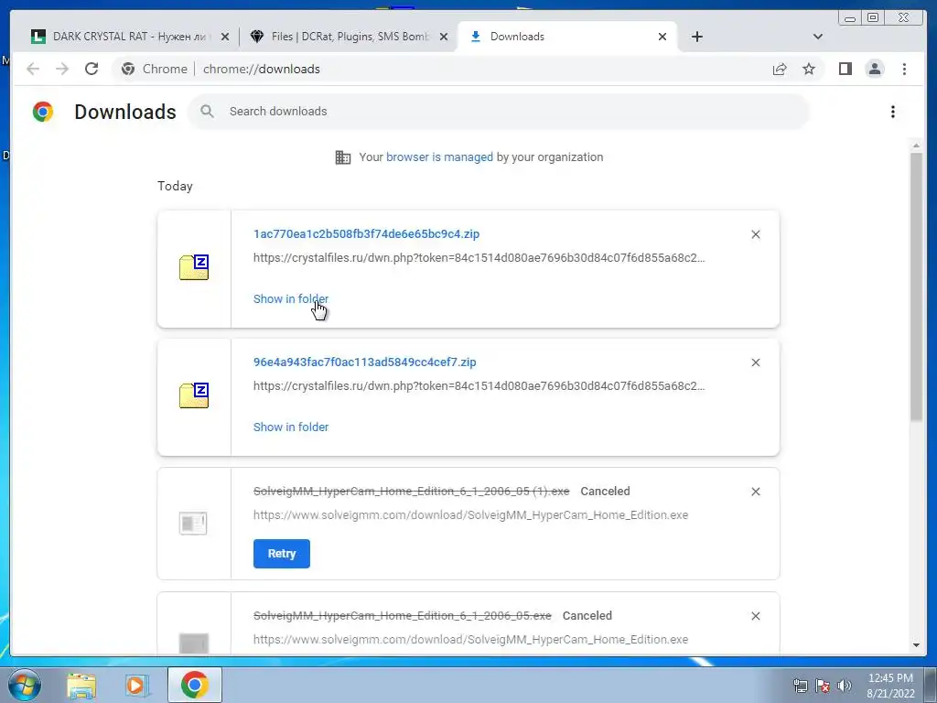
Task: Open the Windows Start menu
Action: pyautogui.click(x=25, y=685)
